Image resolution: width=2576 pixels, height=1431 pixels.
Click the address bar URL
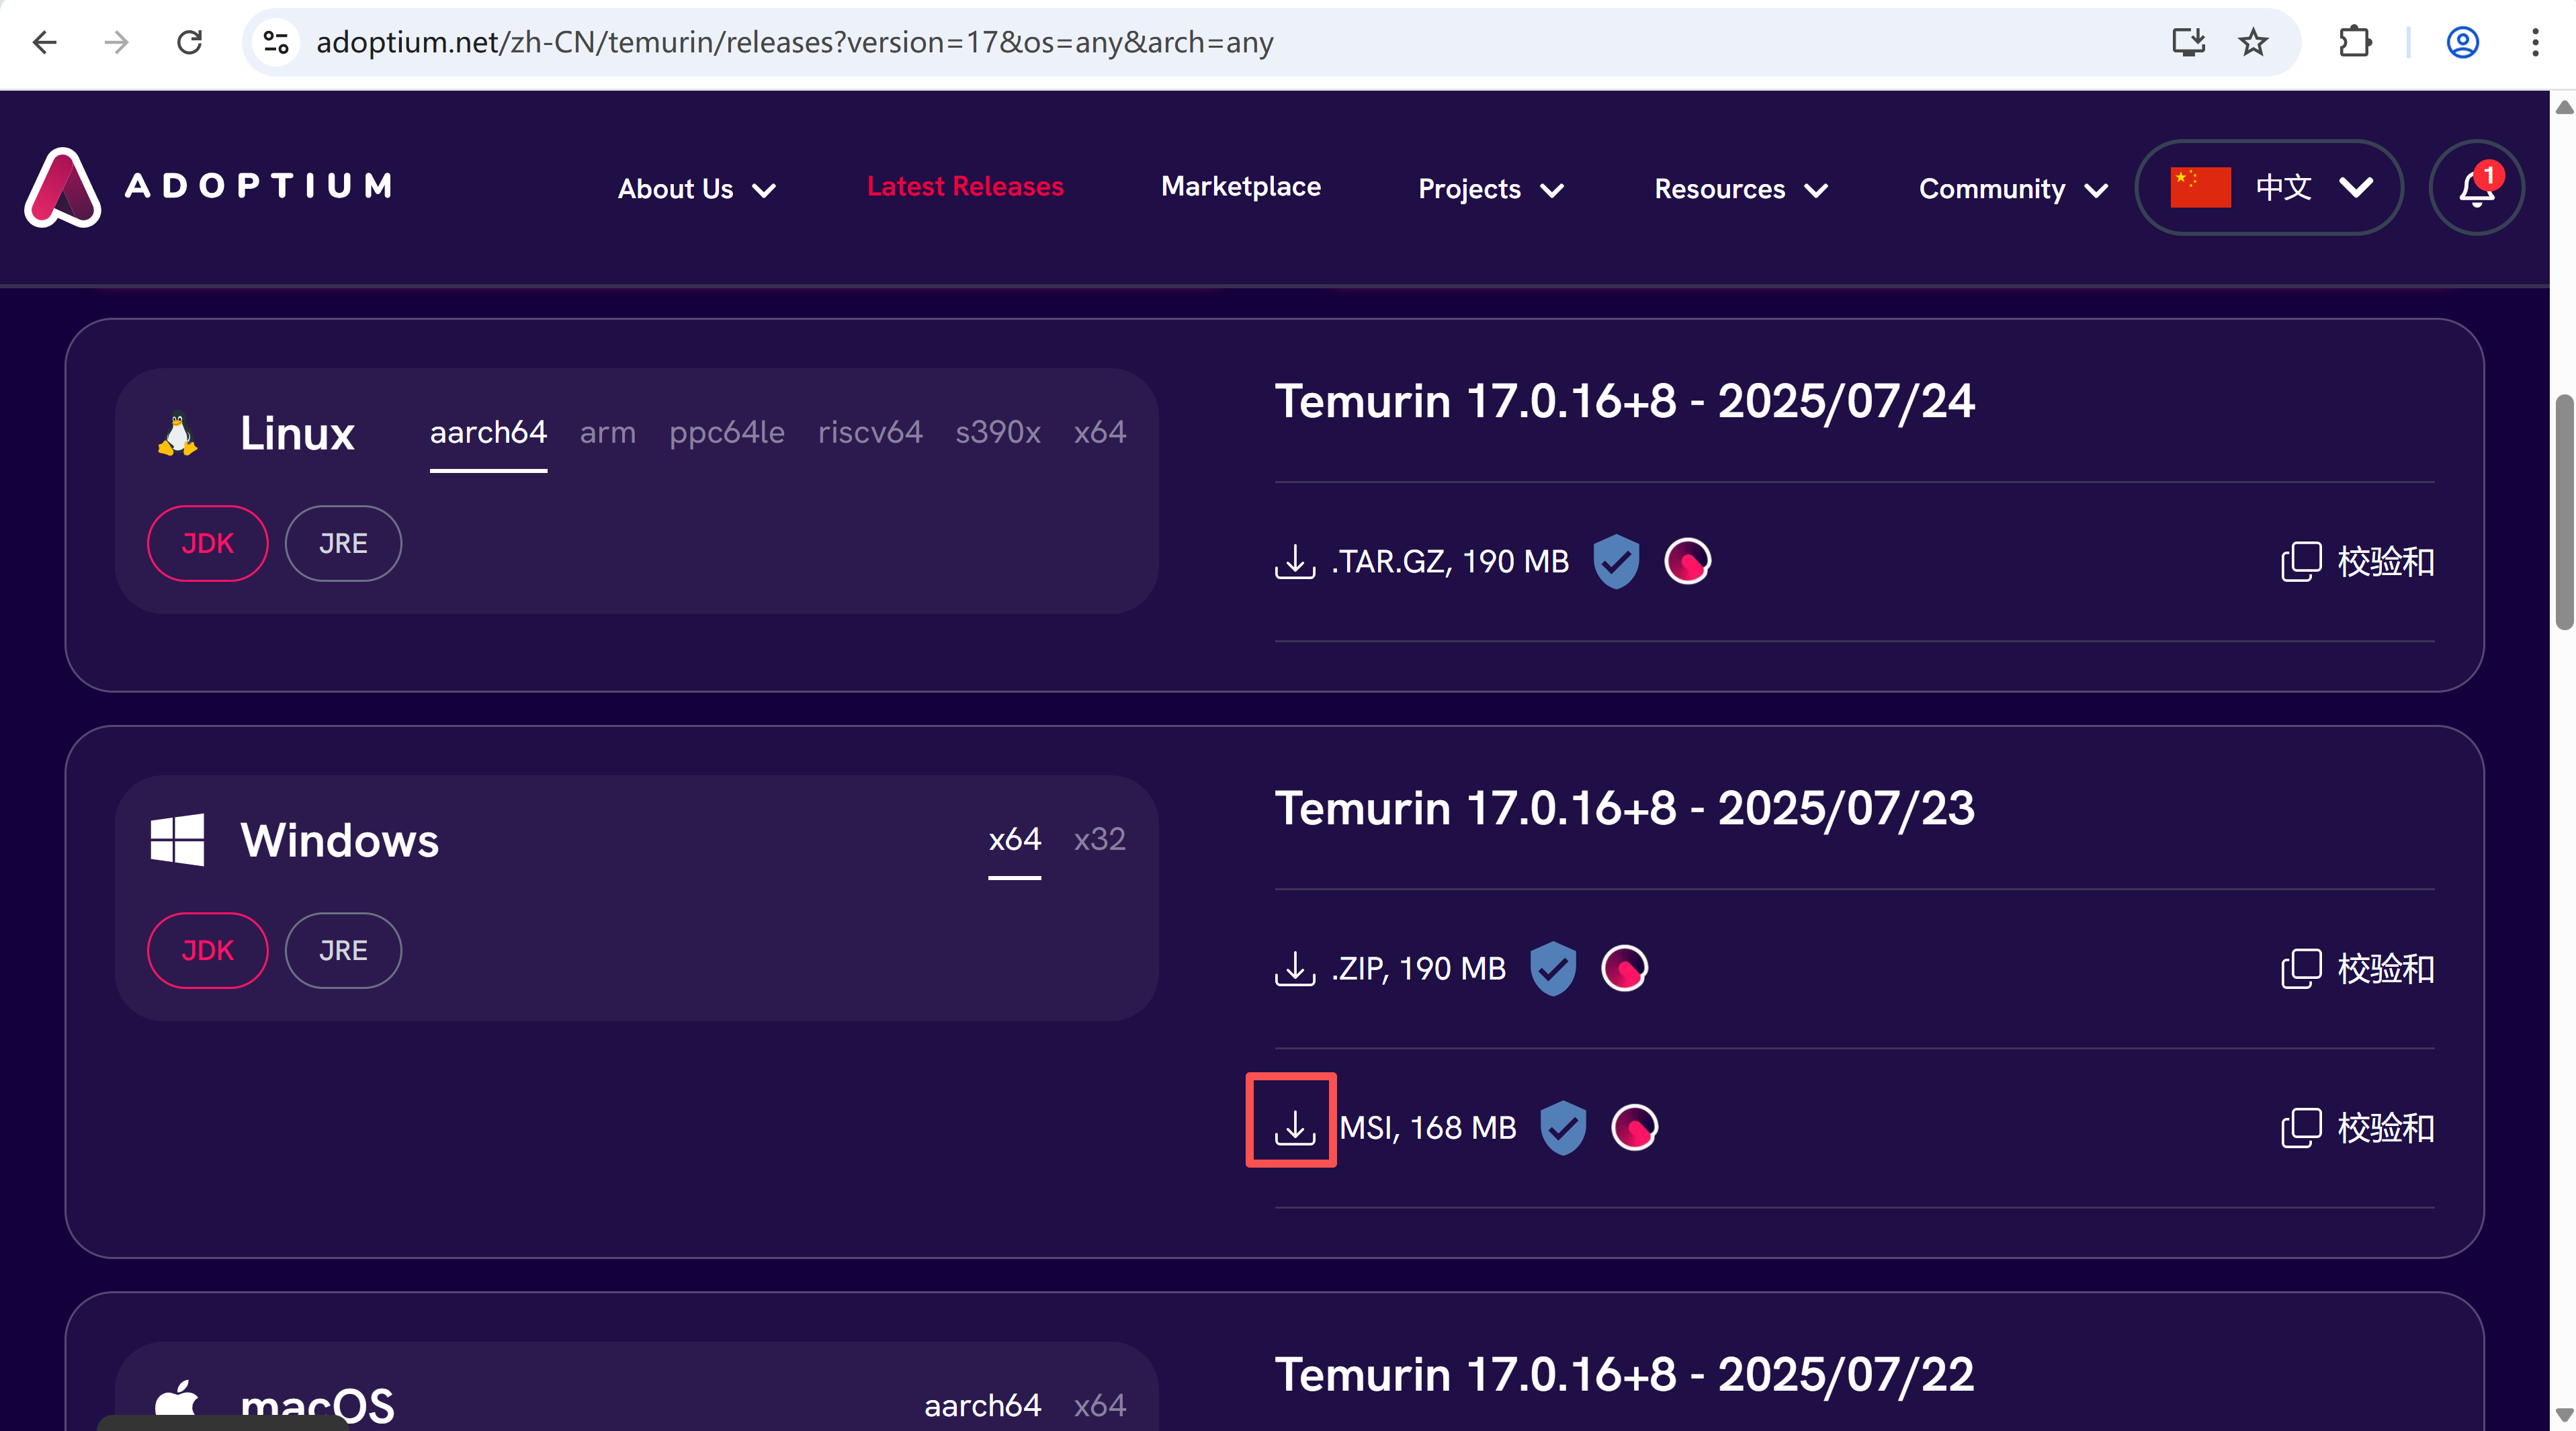(795, 42)
